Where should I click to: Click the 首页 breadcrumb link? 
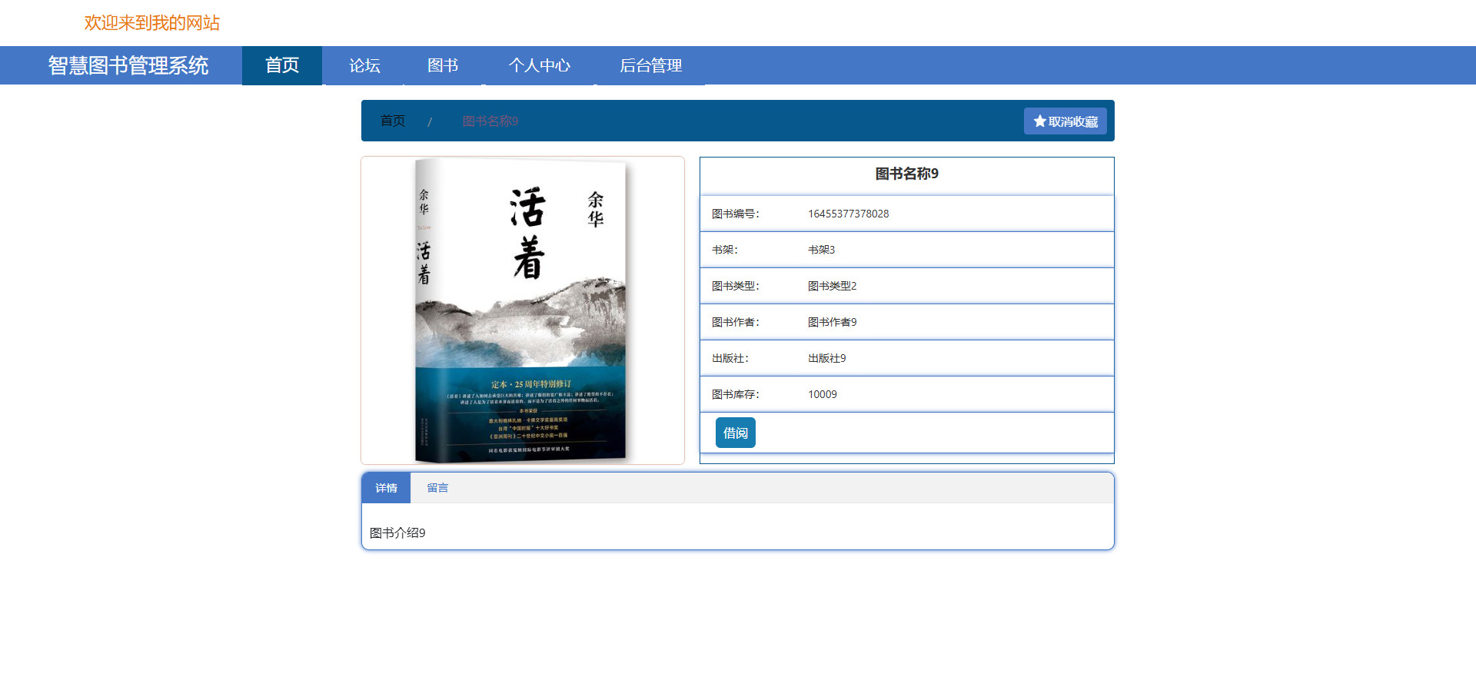pyautogui.click(x=393, y=121)
